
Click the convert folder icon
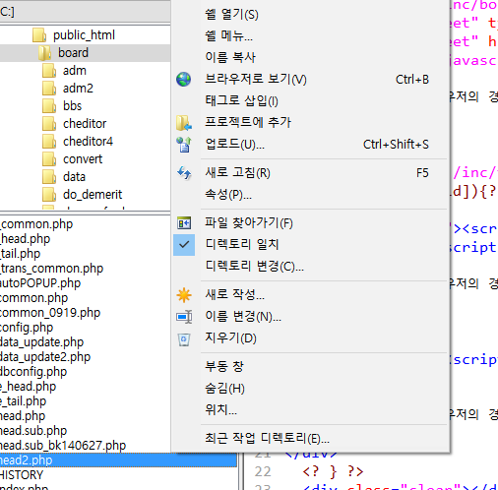[x=49, y=159]
